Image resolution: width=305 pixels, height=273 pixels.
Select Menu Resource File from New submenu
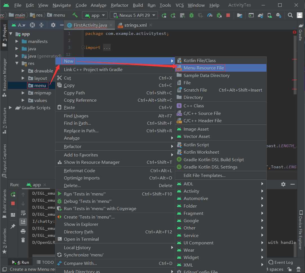pyautogui.click(x=221, y=68)
